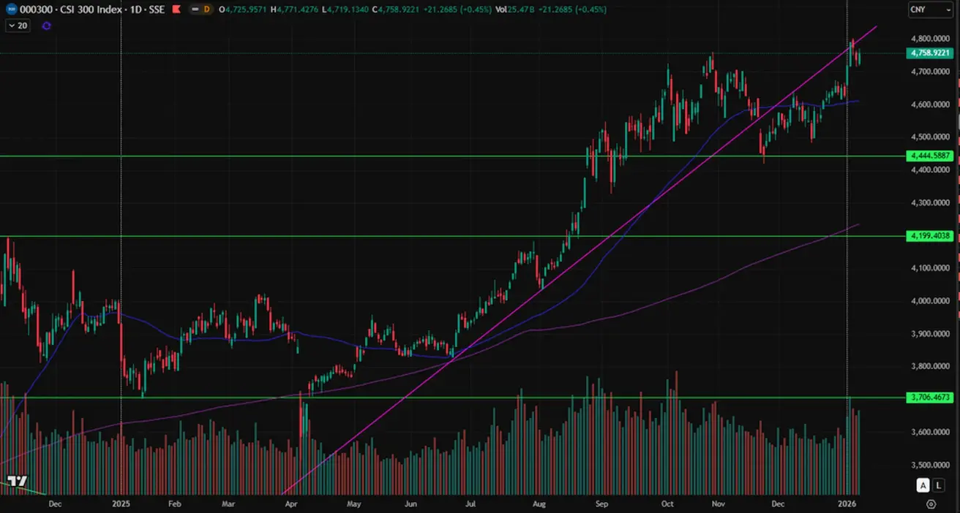960x513 pixels.
Task: Expand the collapsed indicators legend showing 20
Action: coord(18,26)
